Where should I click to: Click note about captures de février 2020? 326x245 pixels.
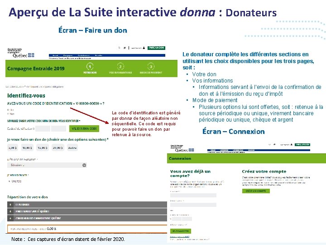click(68, 239)
